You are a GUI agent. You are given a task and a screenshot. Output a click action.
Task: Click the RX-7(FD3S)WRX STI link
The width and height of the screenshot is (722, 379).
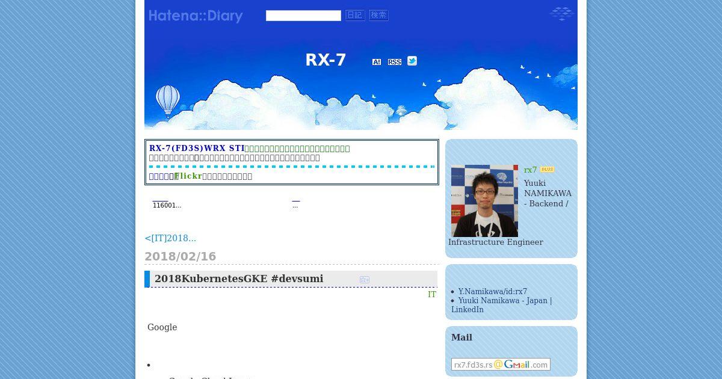(x=197, y=149)
